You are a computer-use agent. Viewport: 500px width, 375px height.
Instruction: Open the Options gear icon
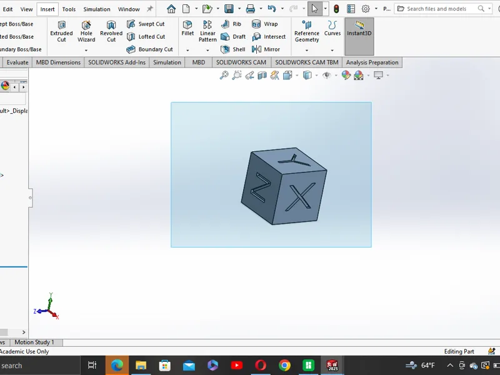click(366, 9)
